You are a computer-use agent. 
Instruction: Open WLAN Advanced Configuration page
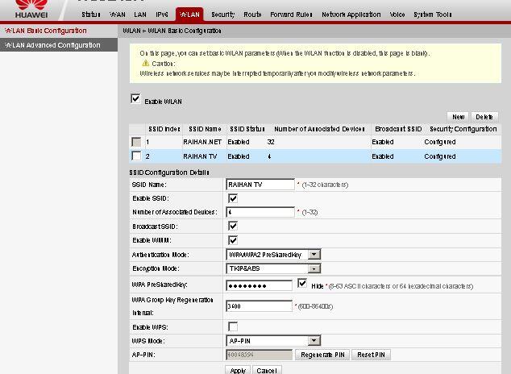[x=53, y=45]
